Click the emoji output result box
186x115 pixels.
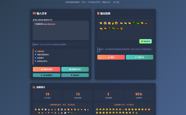pyautogui.click(x=125, y=29)
